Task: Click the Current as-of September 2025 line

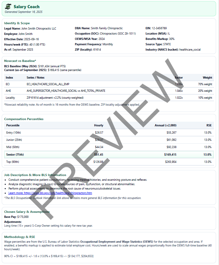Action: pyautogui.click(x=43, y=70)
